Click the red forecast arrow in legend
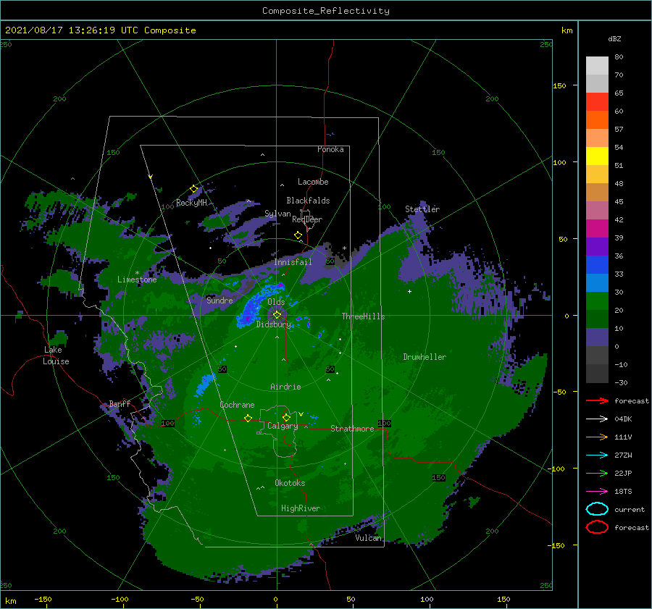Screen dimensions: 652x609 (x=597, y=400)
